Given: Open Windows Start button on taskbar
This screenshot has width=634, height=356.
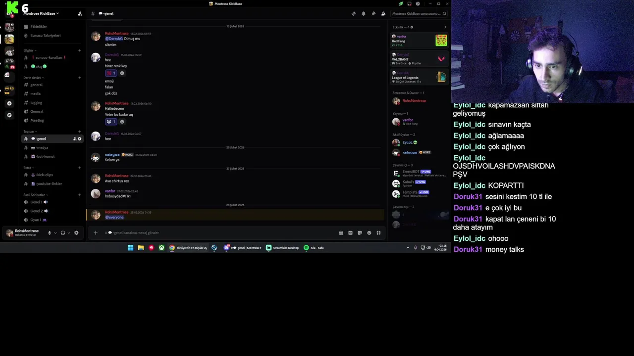Looking at the screenshot, I should (x=130, y=248).
